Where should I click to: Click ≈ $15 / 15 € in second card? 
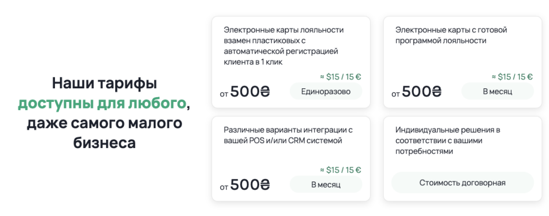coord(512,77)
